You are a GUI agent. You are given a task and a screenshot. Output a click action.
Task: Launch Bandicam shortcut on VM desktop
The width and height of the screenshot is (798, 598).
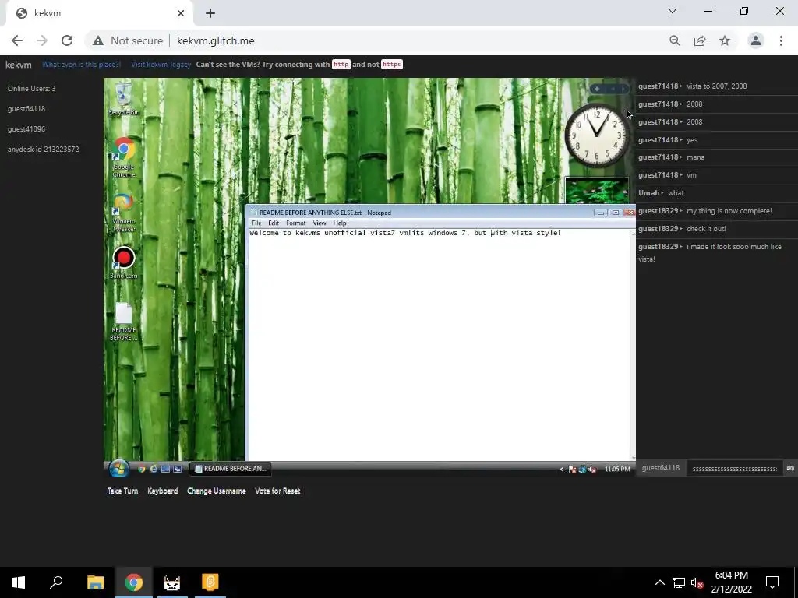point(124,262)
